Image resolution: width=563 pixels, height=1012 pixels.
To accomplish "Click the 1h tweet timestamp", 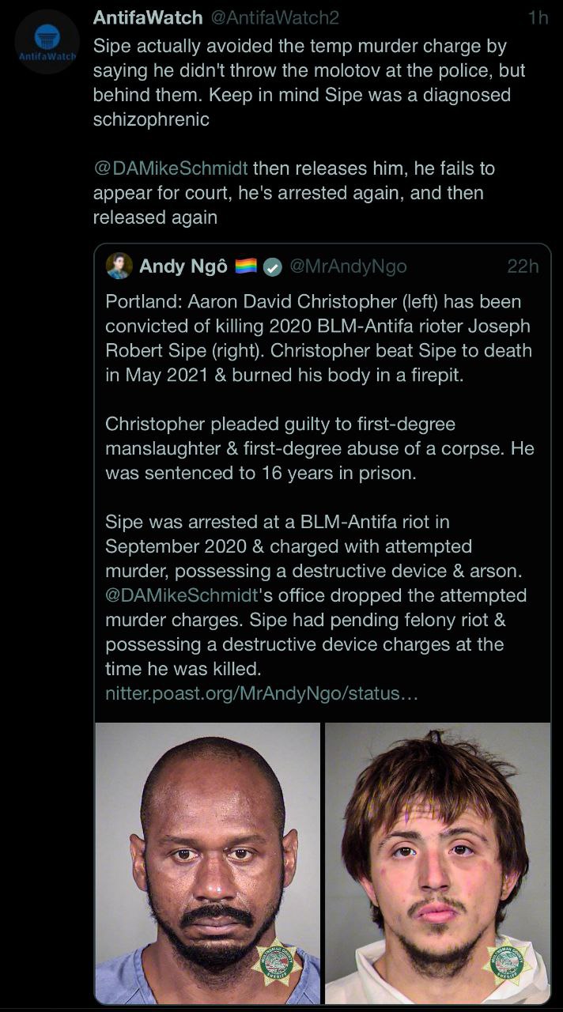I will [x=538, y=17].
